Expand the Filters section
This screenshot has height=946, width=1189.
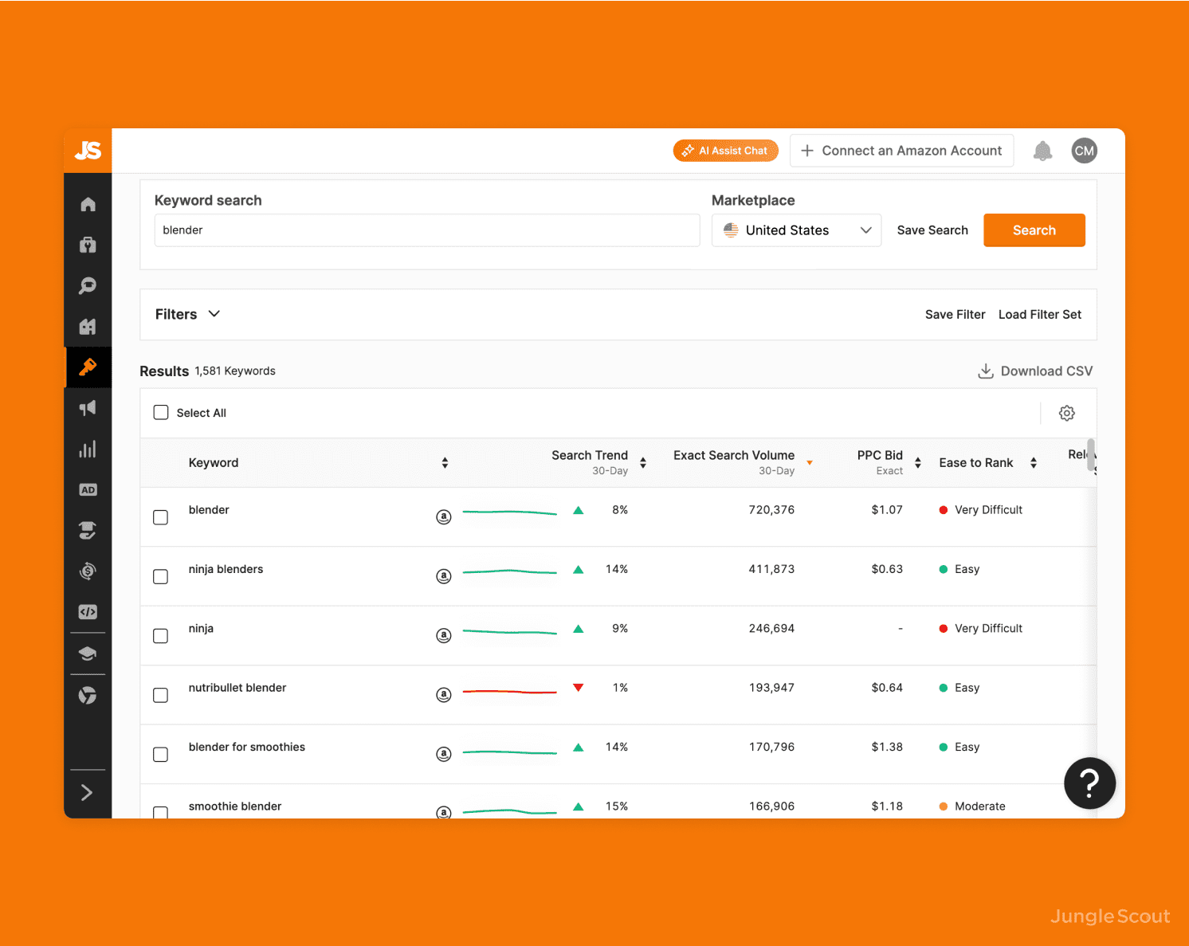click(x=187, y=314)
